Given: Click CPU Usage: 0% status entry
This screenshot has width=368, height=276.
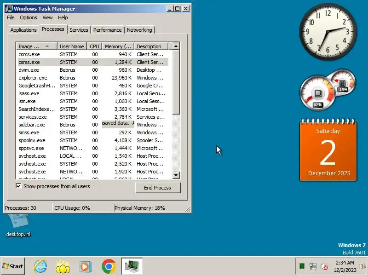Looking at the screenshot, I should coord(83,208).
